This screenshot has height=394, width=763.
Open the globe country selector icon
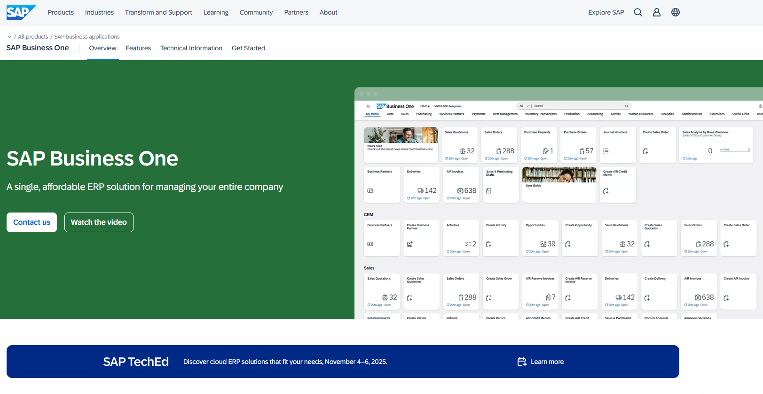[x=675, y=12]
